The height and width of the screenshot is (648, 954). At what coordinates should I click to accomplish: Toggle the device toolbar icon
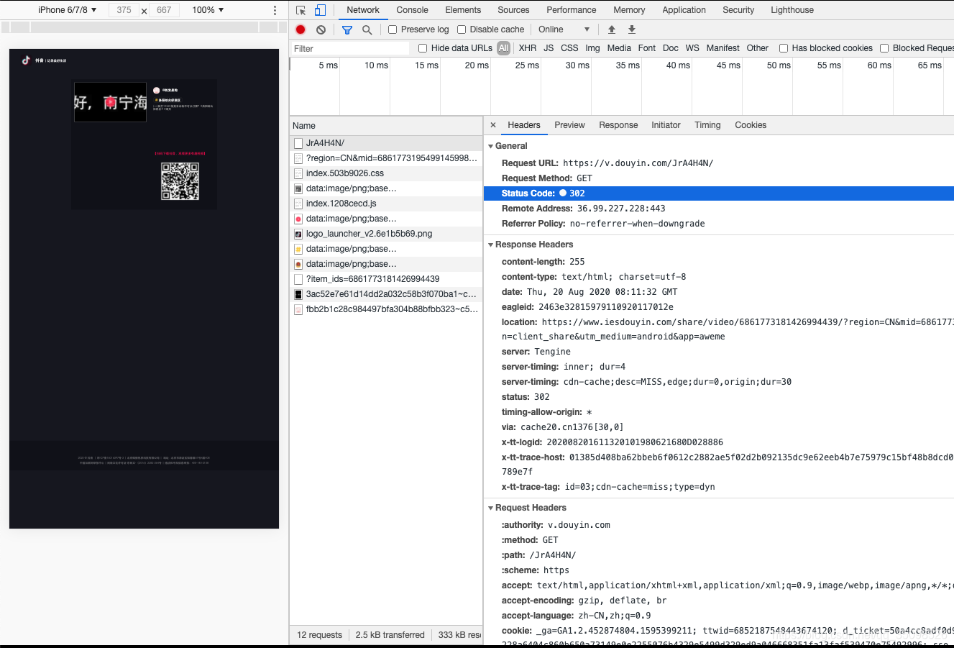320,10
